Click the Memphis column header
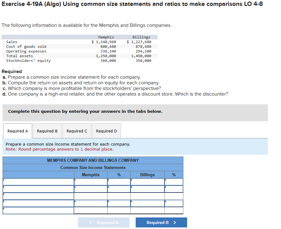 (x=90, y=175)
